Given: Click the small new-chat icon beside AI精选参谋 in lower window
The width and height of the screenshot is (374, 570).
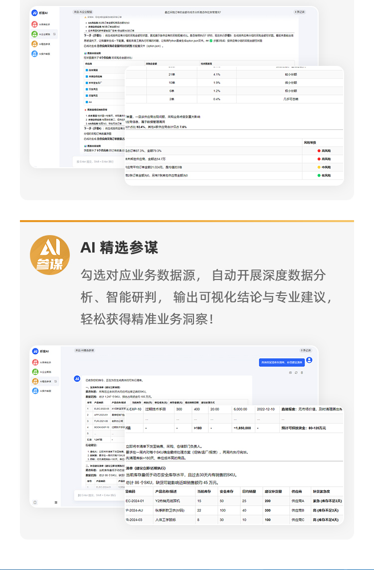Looking at the screenshot, I should [55, 381].
